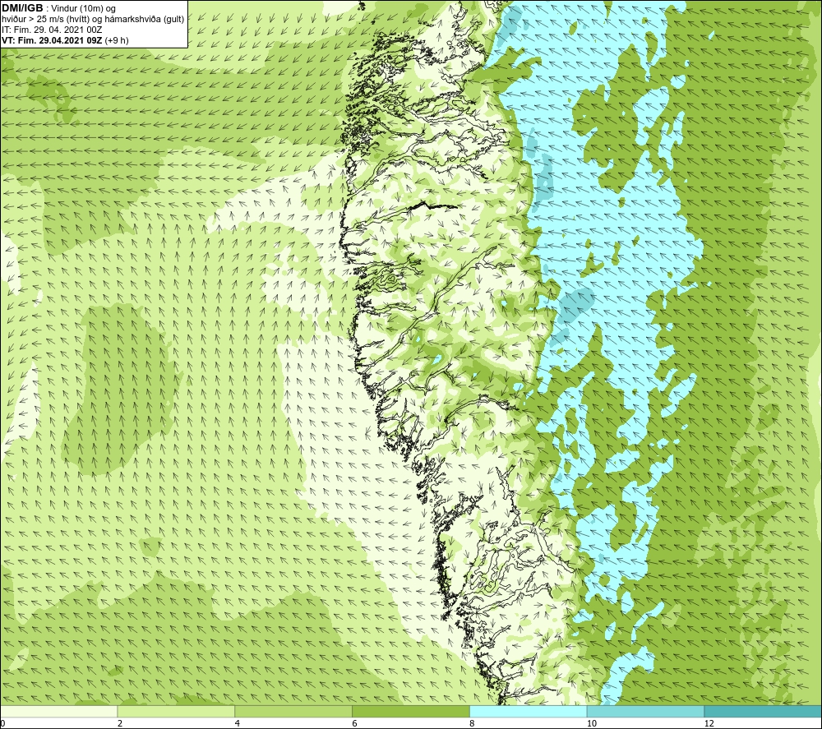Click the DMI/IGB title text
822x729 pixels.
[22, 8]
